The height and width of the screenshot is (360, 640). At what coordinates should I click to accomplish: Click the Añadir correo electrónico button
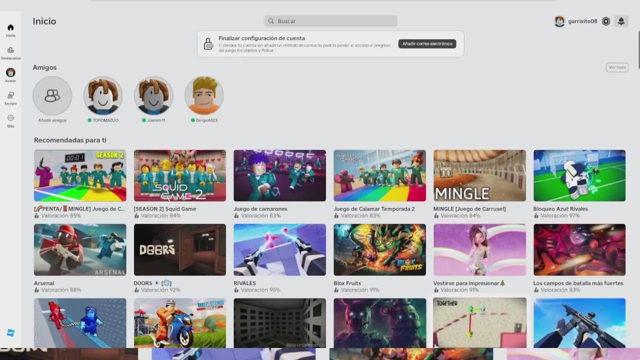427,44
